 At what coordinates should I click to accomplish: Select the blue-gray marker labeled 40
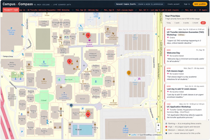(71, 105)
